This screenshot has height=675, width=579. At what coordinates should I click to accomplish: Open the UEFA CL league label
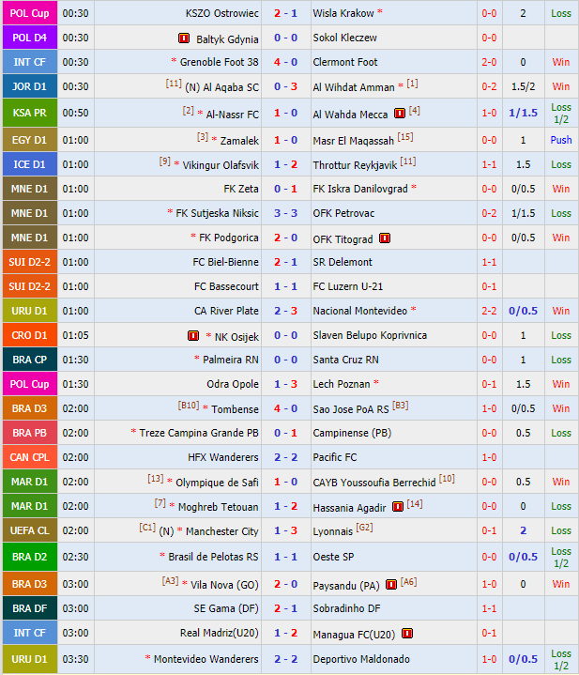click(x=30, y=530)
